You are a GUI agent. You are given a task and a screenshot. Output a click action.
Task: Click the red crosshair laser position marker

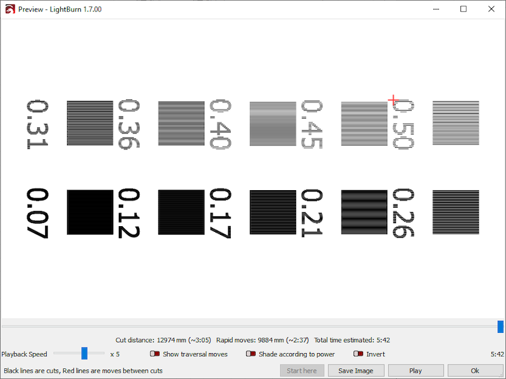(x=393, y=100)
